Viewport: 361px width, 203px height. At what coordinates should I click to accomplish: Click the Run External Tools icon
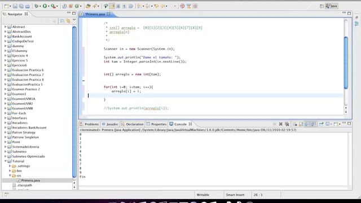[x=53, y=6]
